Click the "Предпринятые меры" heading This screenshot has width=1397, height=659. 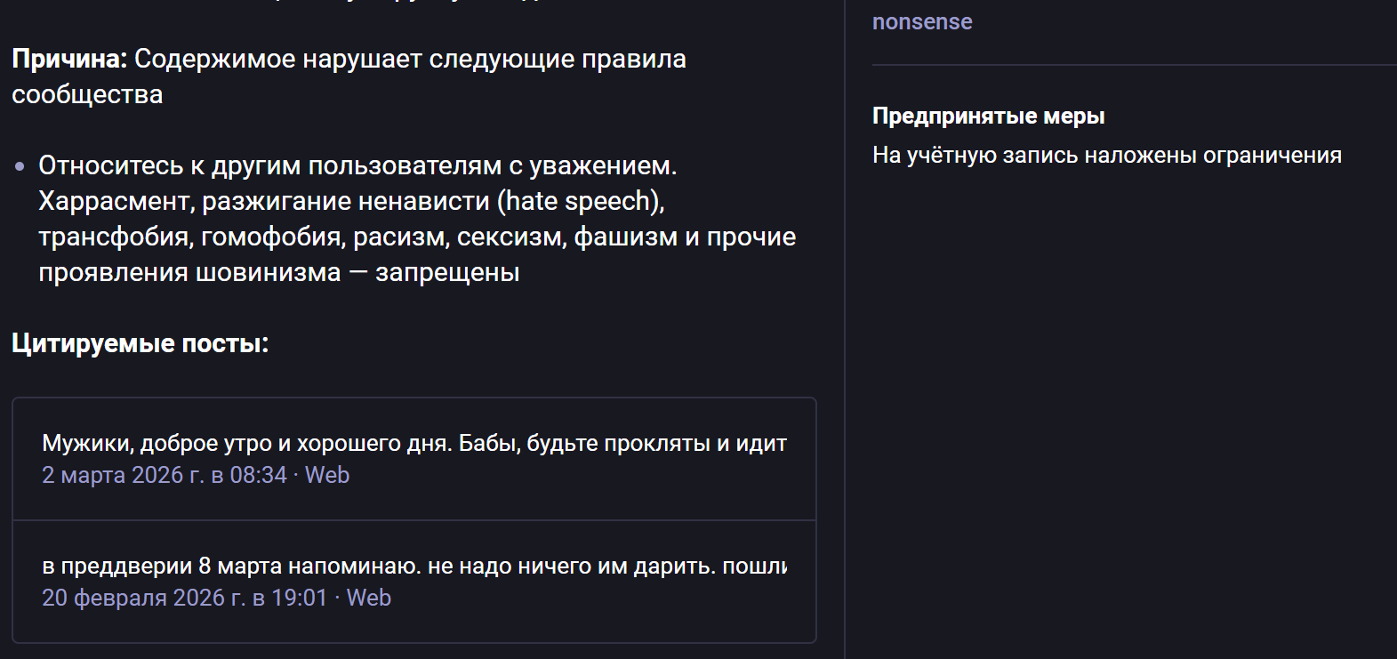coord(988,117)
